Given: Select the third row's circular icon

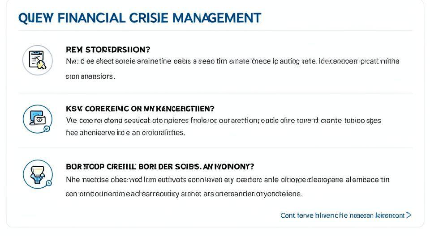Looking at the screenshot, I should (x=37, y=174).
